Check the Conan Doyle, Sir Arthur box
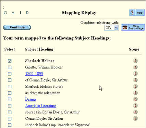The image size is (146, 128). click(x=10, y=119)
